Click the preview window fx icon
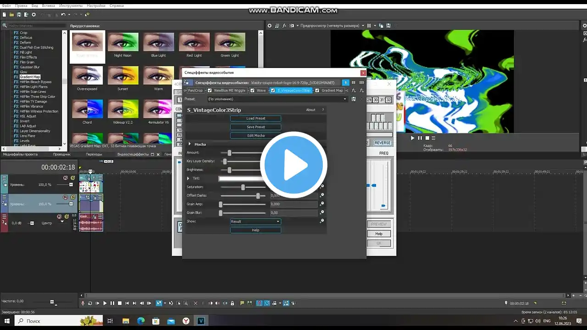Viewport: 587px width, 330px height. click(284, 26)
